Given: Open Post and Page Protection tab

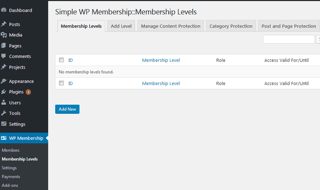Looking at the screenshot, I should [x=289, y=26].
